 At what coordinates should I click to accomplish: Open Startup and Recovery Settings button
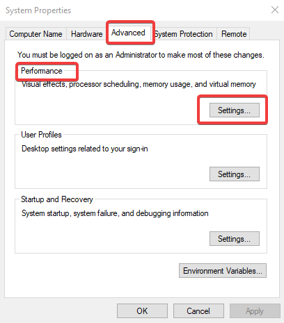[235, 238]
